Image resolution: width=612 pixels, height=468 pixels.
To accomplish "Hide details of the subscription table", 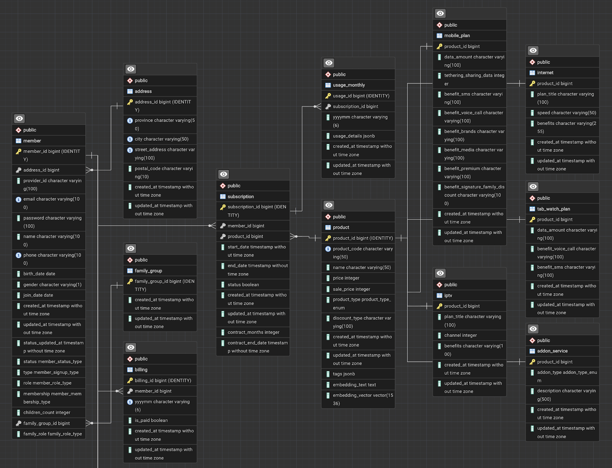I will coord(224,174).
